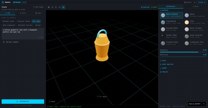Collapse the MATERIAL section
Viewport: 208px width, 108px height.
[183, 10]
